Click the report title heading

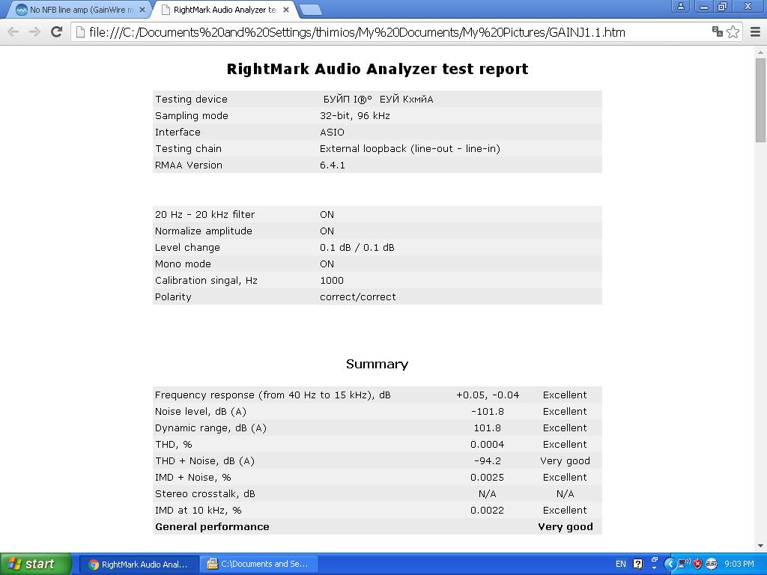tap(378, 69)
